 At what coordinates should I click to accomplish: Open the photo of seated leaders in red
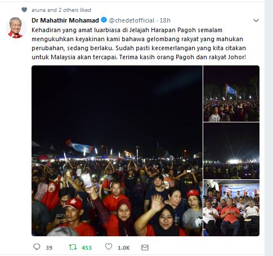231,208
